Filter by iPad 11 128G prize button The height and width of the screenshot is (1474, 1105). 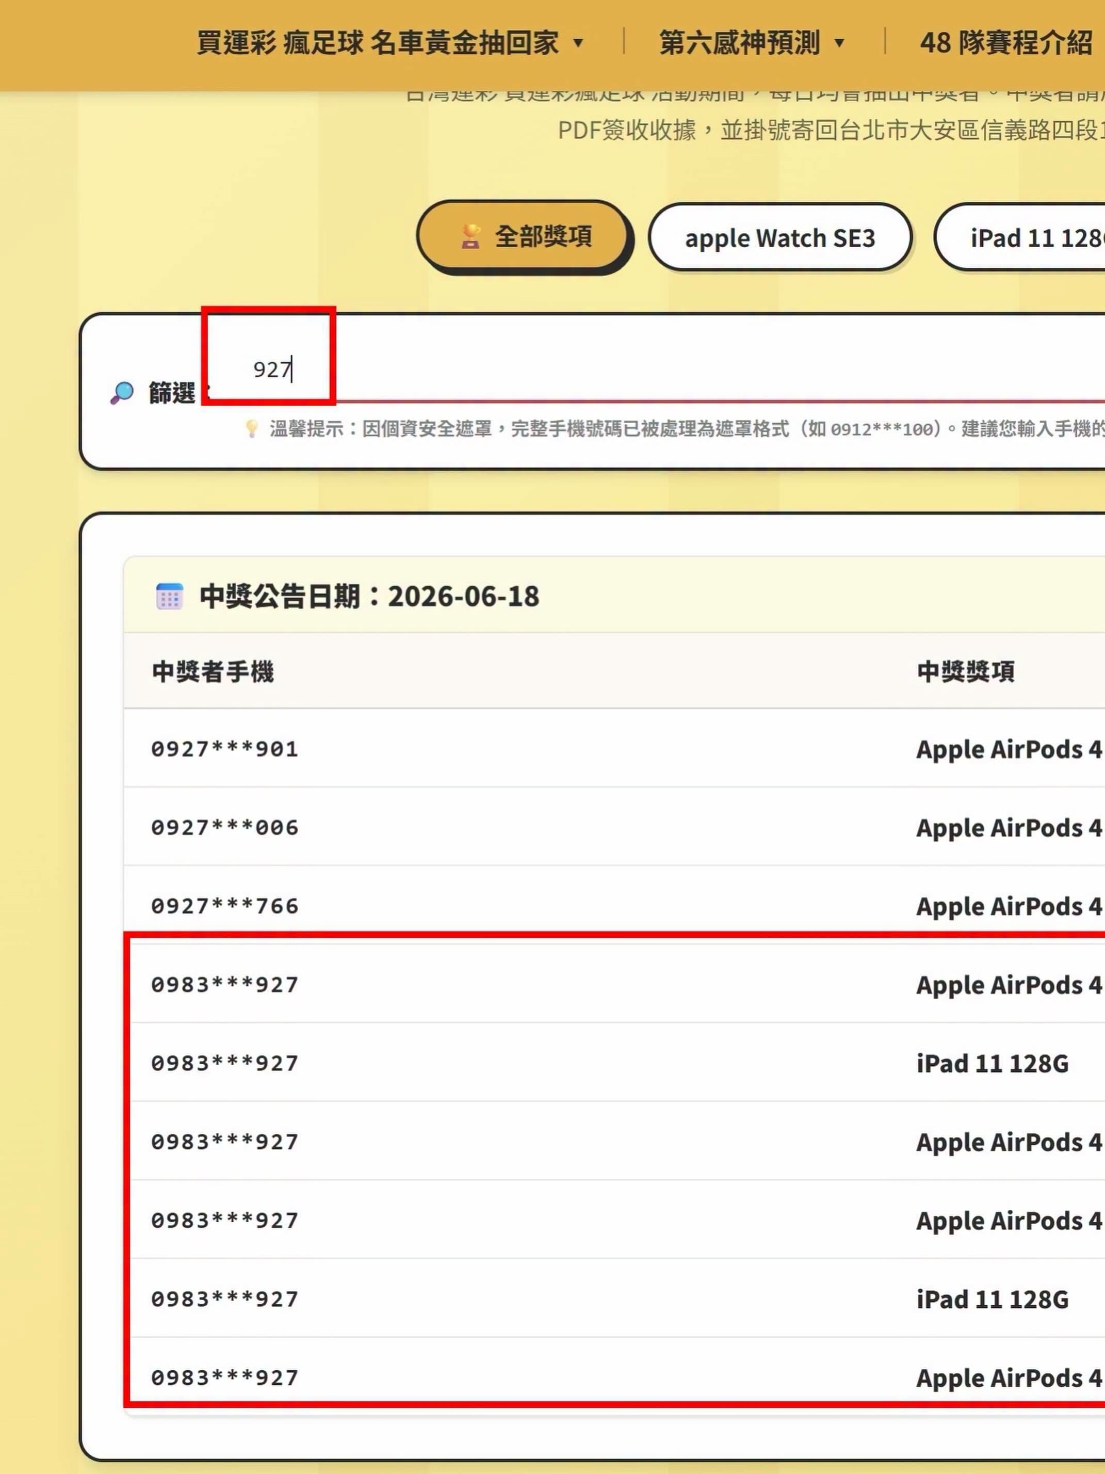1020,237
